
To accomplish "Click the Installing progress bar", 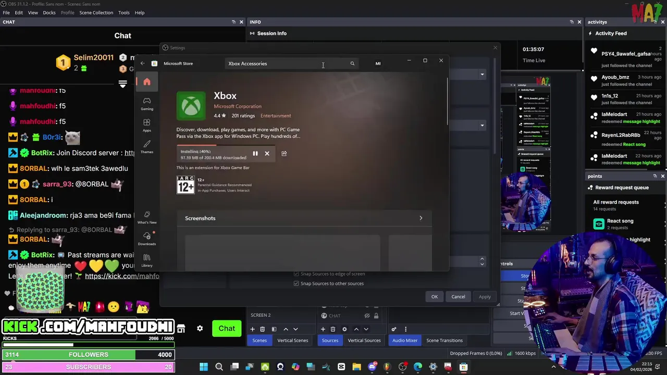I will point(226,145).
